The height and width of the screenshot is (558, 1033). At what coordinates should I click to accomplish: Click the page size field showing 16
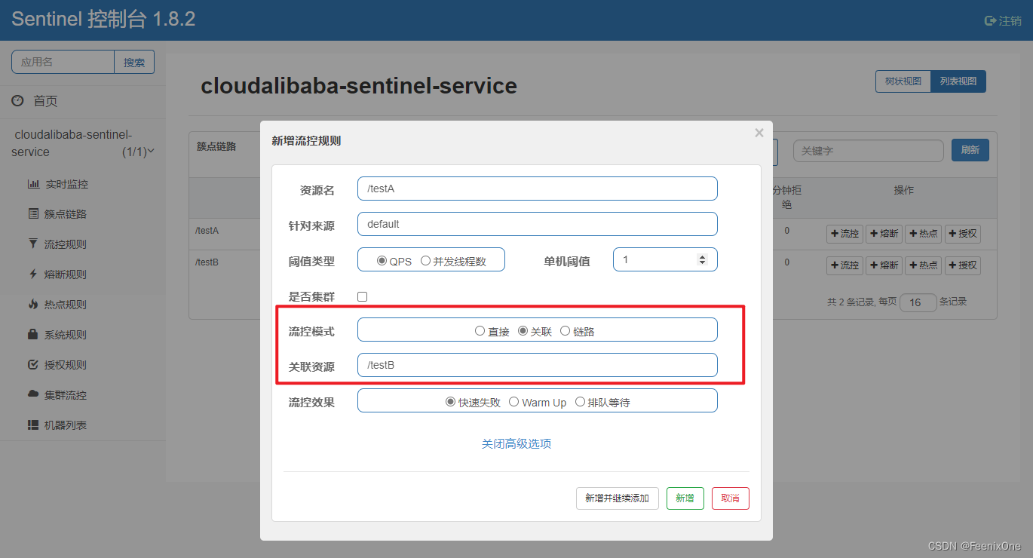coord(918,302)
